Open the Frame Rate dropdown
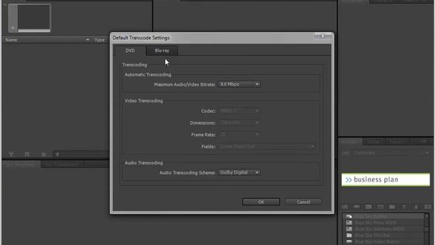This screenshot has height=245, width=435. (x=239, y=135)
